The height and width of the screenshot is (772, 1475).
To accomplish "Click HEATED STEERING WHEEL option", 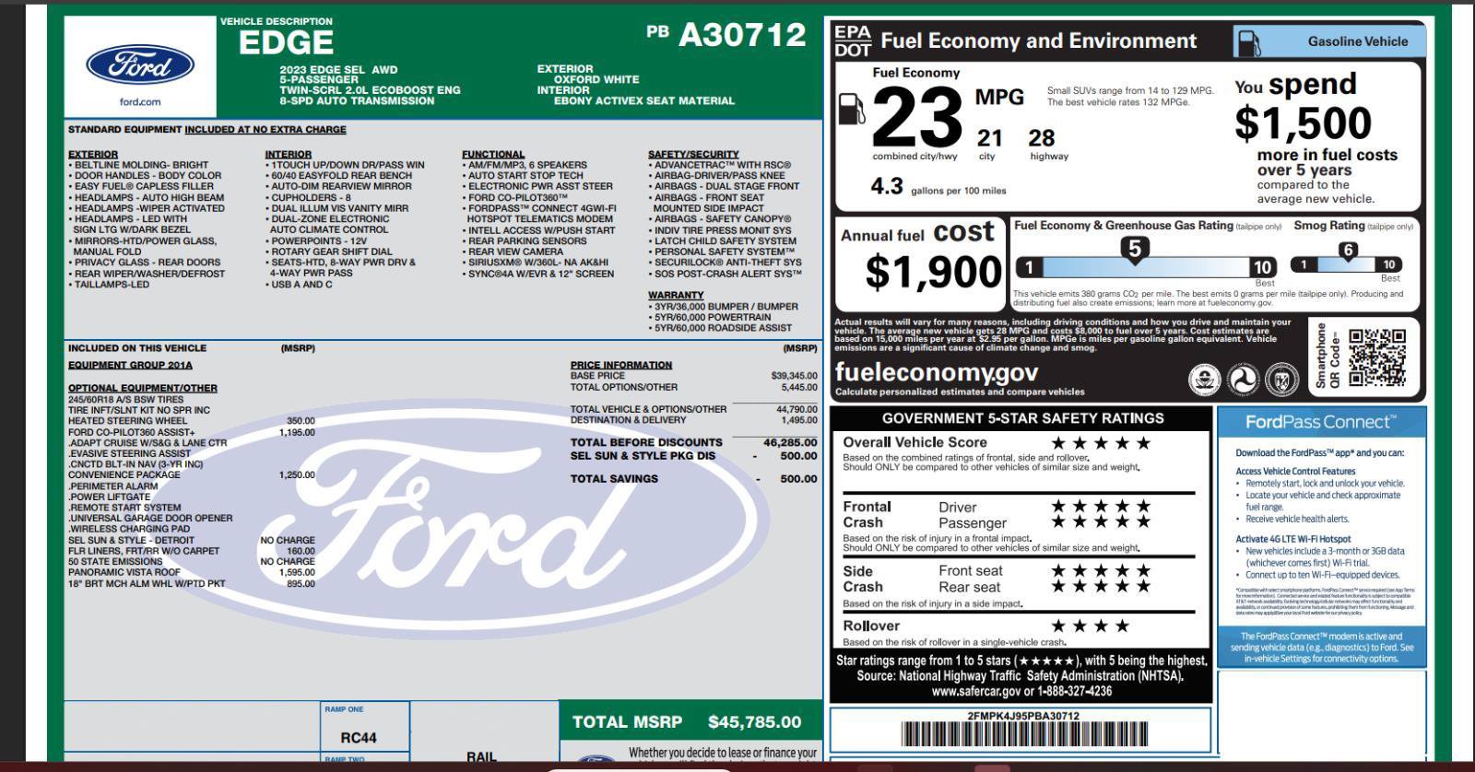I will 127,421.
